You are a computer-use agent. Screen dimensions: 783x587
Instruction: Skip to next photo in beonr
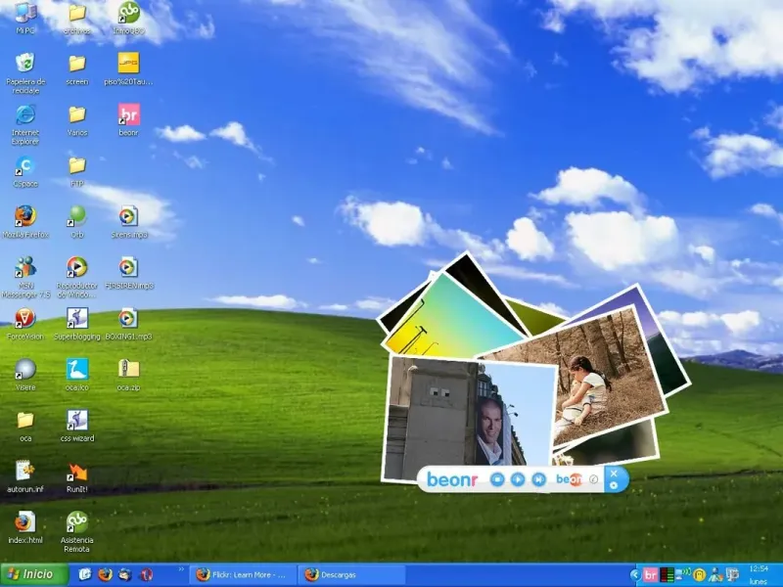click(x=539, y=479)
